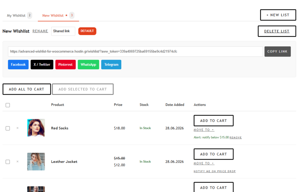Screen dimensions: 298x192
Task: Click the My Wishlist count badge 2
Action: pyautogui.click(x=30, y=15)
